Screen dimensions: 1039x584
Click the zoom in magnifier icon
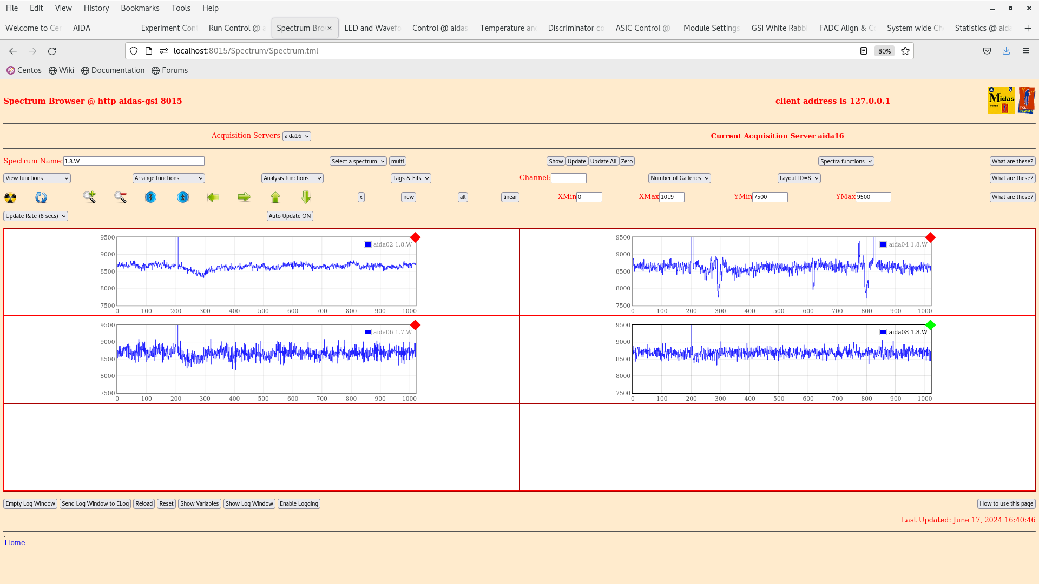click(89, 197)
